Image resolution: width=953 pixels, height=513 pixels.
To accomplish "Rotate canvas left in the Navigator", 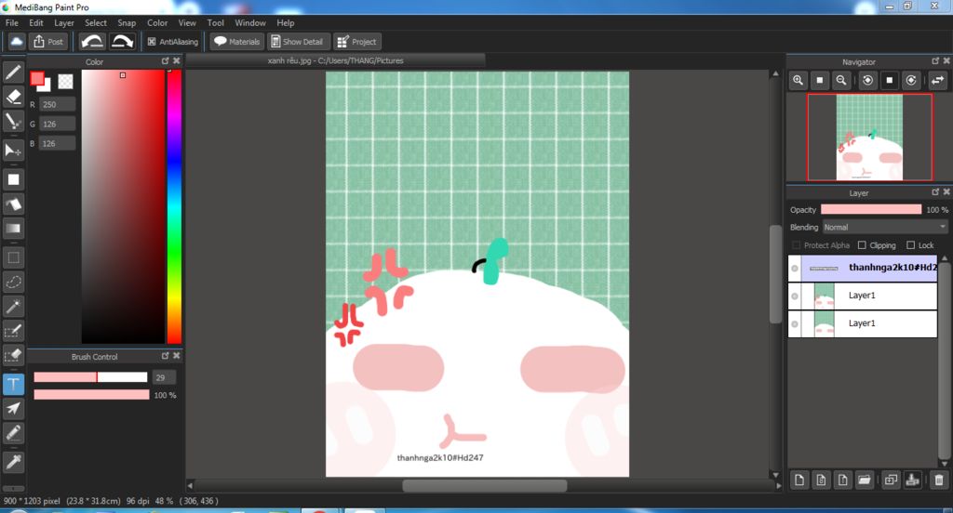I will point(868,80).
